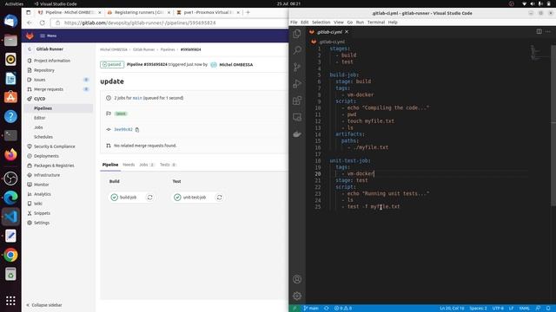Open Terminal menu in VS Code
This screenshot has height=312, width=556.
376,22
